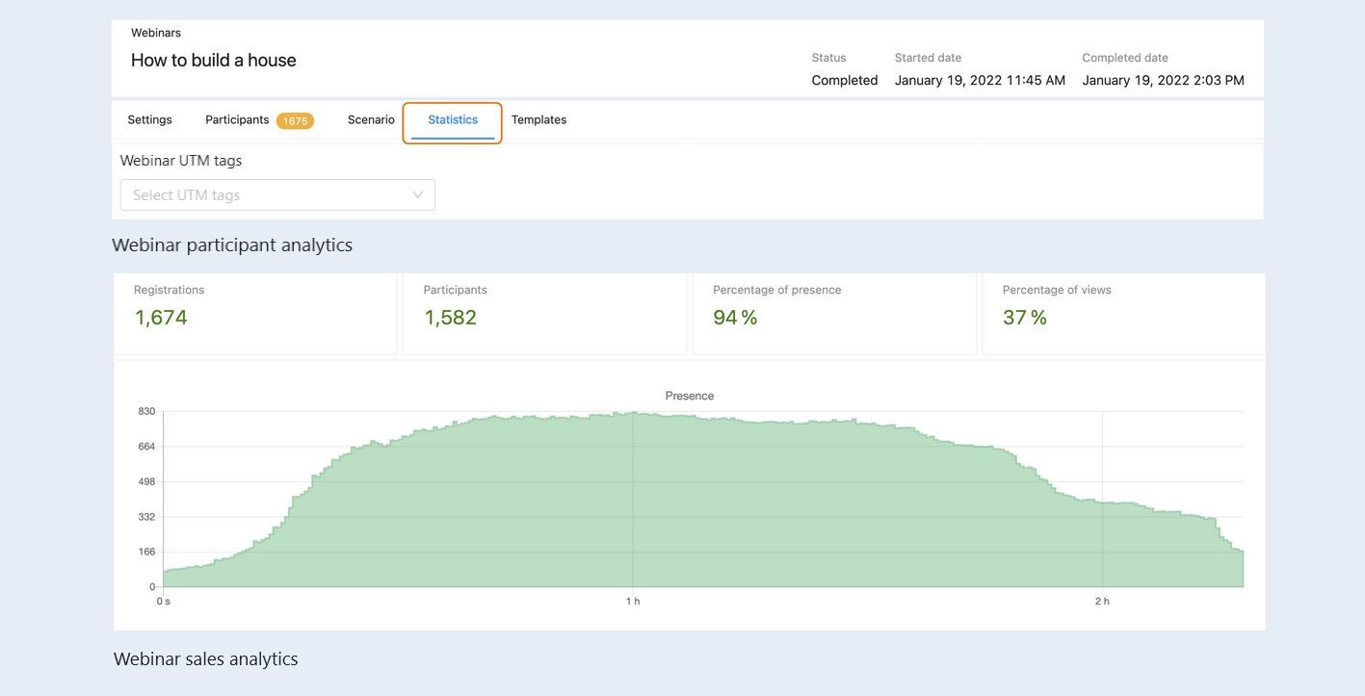Image resolution: width=1365 pixels, height=696 pixels.
Task: Go to the Templates tab
Action: [538, 119]
